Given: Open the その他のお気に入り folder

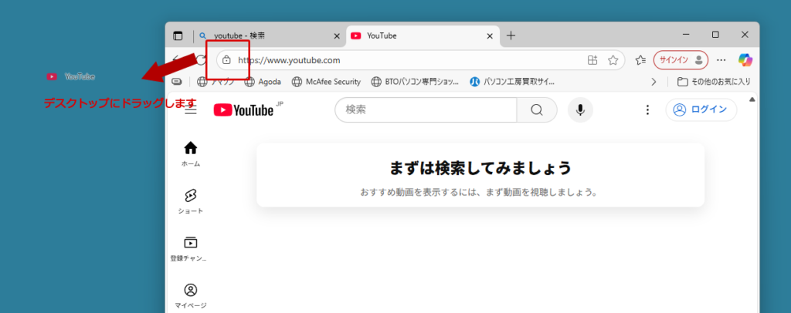Looking at the screenshot, I should coord(714,82).
